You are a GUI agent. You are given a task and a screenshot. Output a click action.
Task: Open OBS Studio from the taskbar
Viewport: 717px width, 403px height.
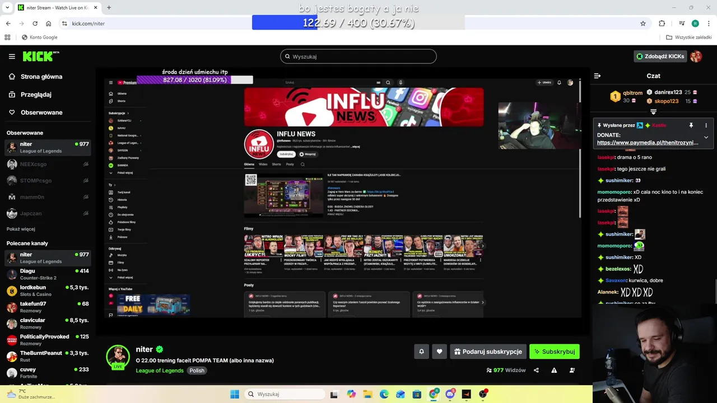(483, 394)
